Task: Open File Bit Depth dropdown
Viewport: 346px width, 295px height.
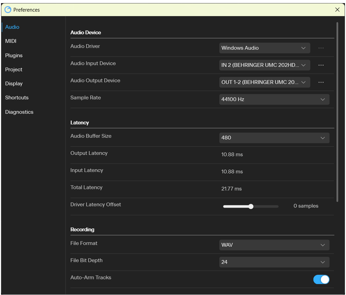Action: (274, 262)
